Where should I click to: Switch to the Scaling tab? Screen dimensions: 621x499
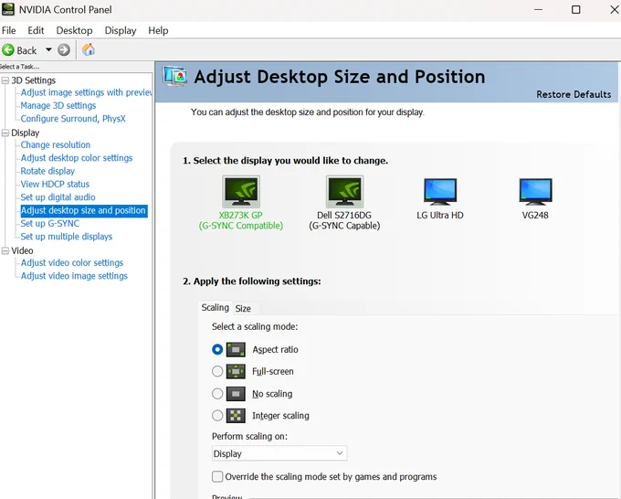pos(215,308)
